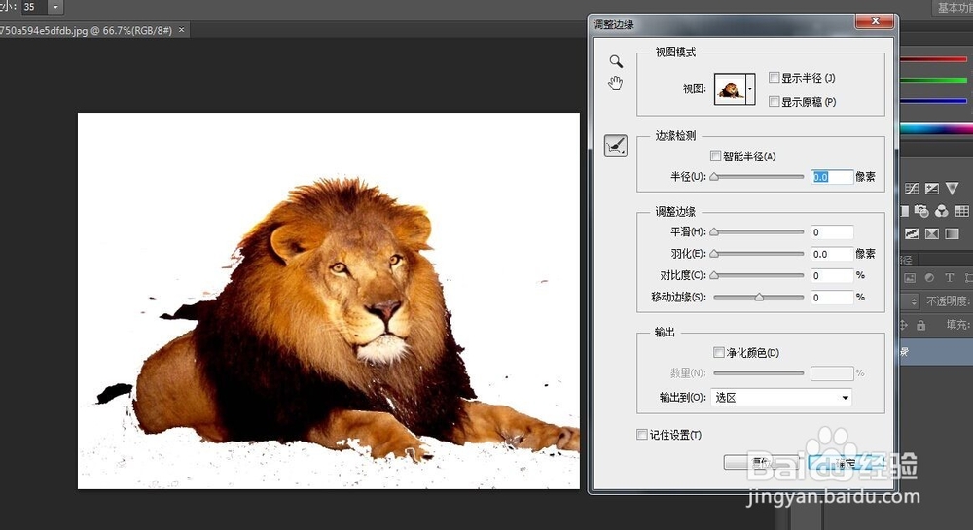This screenshot has height=530, width=973.
Task: Filter layers by pixel layers icon
Action: [x=910, y=278]
